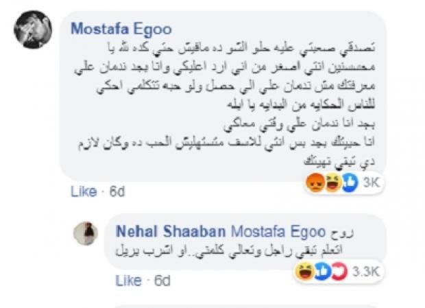Click the angry reaction on Mostafa's comment
Viewport: 425px width, 308px height.
[x=316, y=185]
